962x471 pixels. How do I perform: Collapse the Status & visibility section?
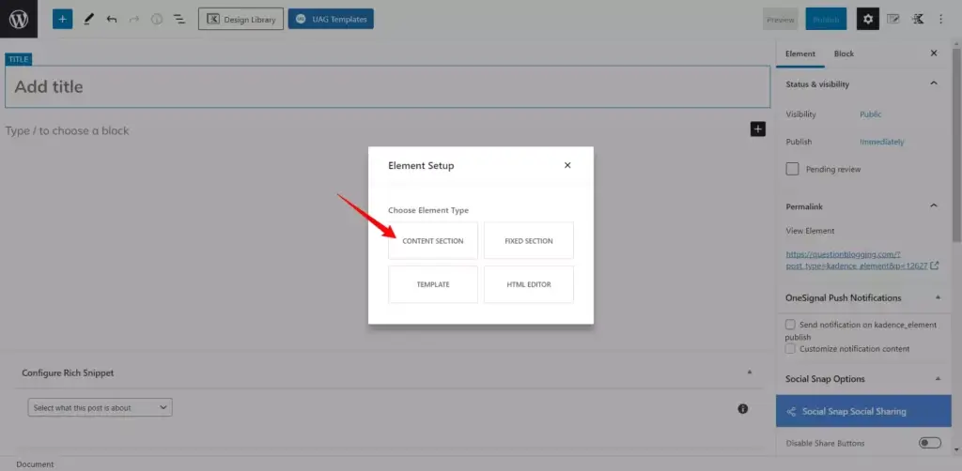click(x=933, y=84)
